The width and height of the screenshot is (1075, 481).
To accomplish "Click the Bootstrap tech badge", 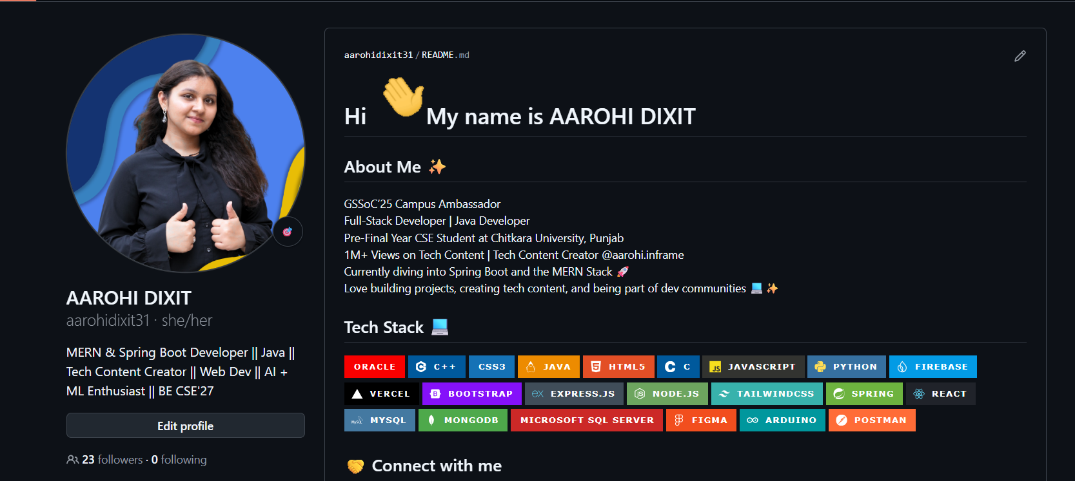I will 472,393.
